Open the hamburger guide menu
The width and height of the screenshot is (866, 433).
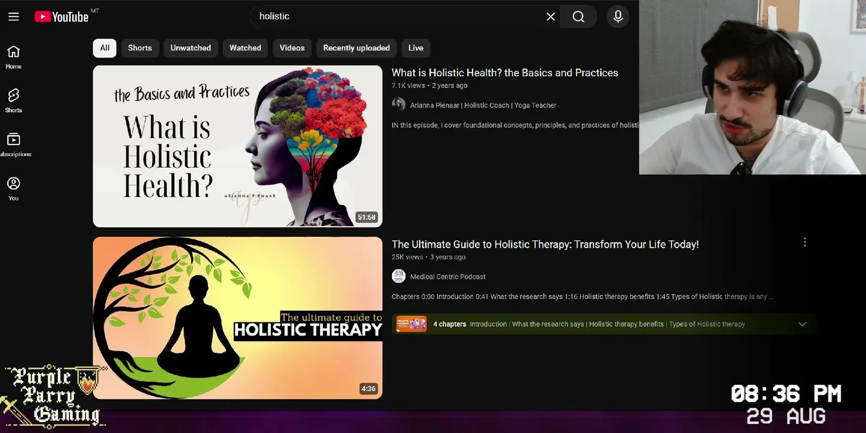pyautogui.click(x=14, y=17)
